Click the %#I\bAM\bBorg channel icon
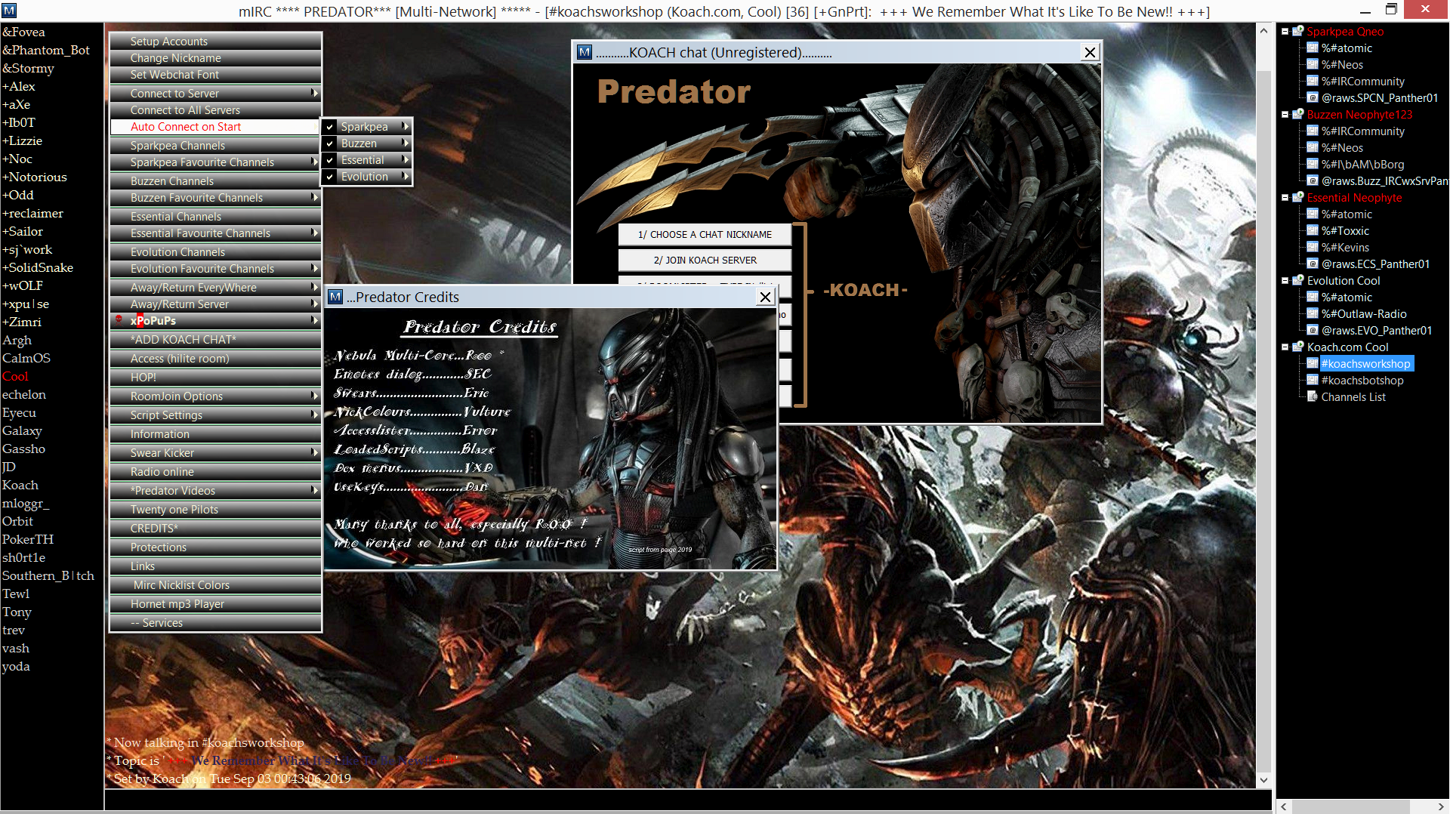Viewport: 1450px width, 814px height. click(1313, 164)
